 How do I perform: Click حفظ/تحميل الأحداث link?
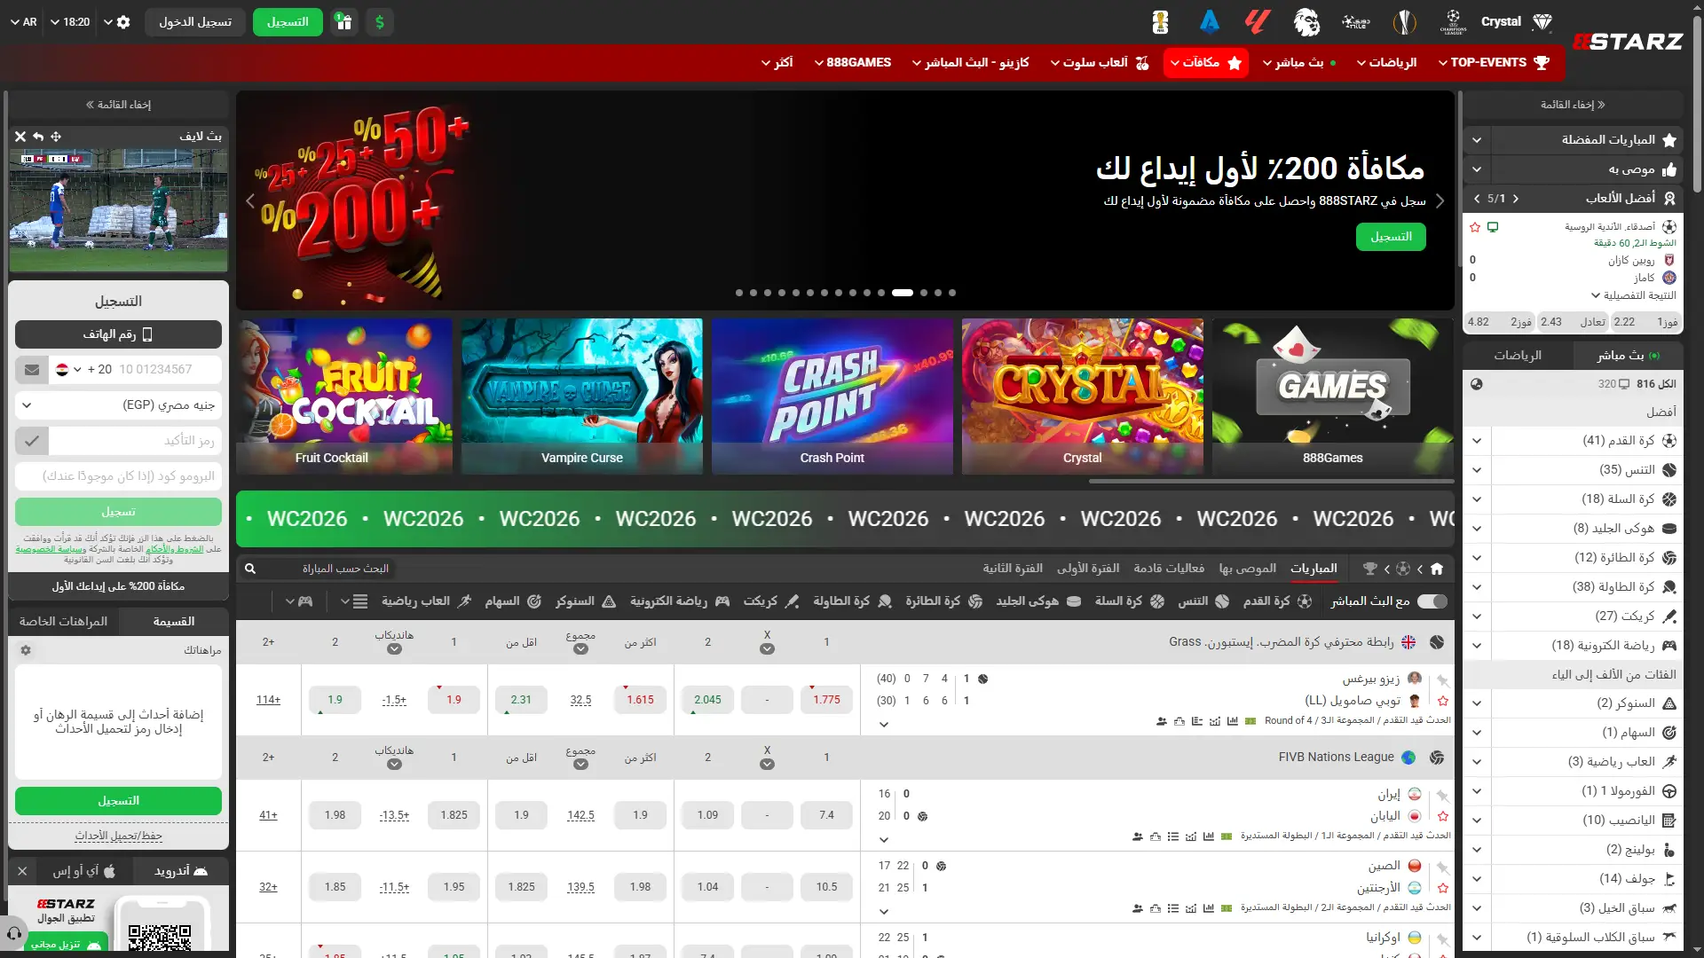pyautogui.click(x=118, y=836)
